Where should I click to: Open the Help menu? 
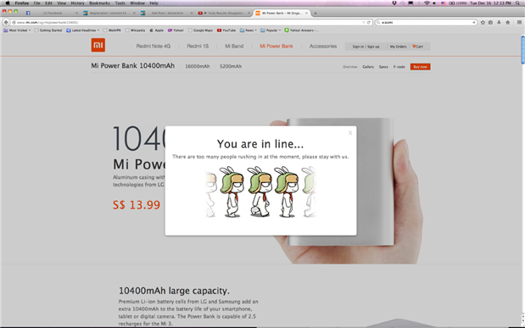(x=154, y=3)
